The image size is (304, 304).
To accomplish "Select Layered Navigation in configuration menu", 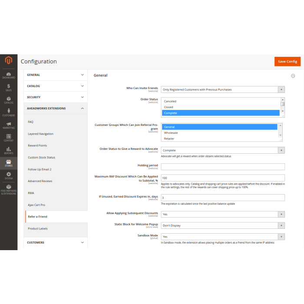I will click(40, 134).
